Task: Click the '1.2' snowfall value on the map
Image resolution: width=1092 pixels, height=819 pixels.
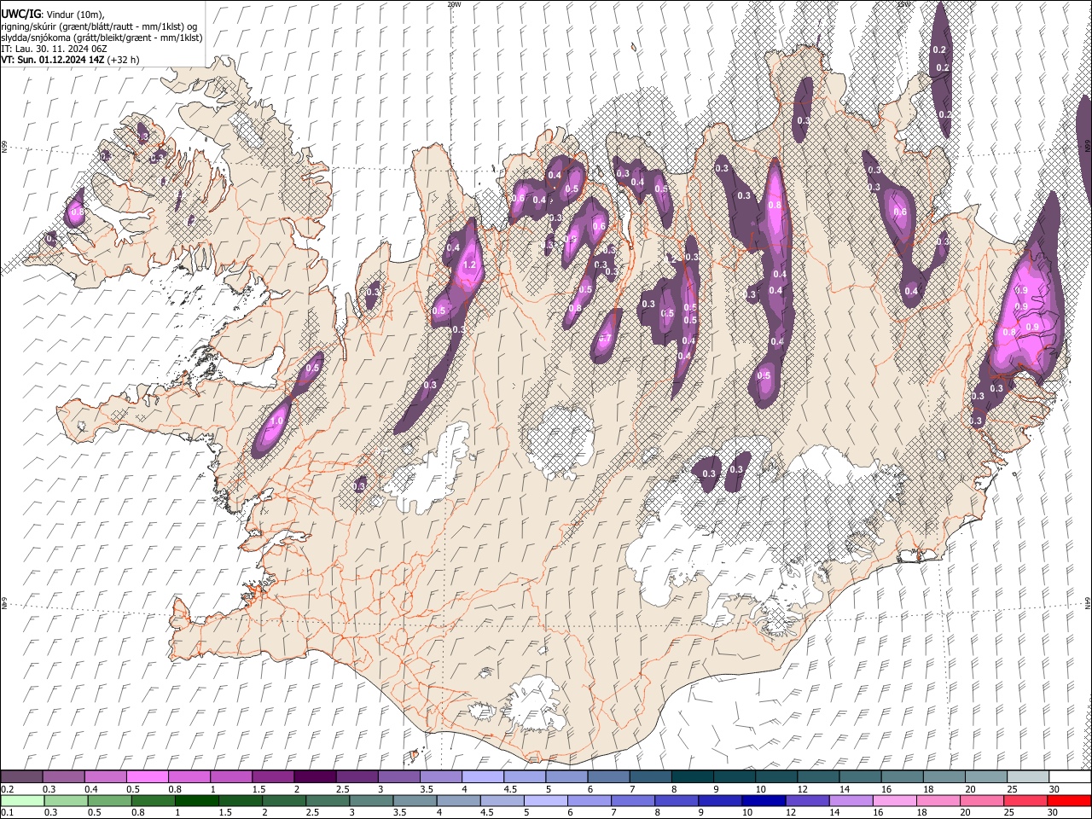Action: click(468, 265)
